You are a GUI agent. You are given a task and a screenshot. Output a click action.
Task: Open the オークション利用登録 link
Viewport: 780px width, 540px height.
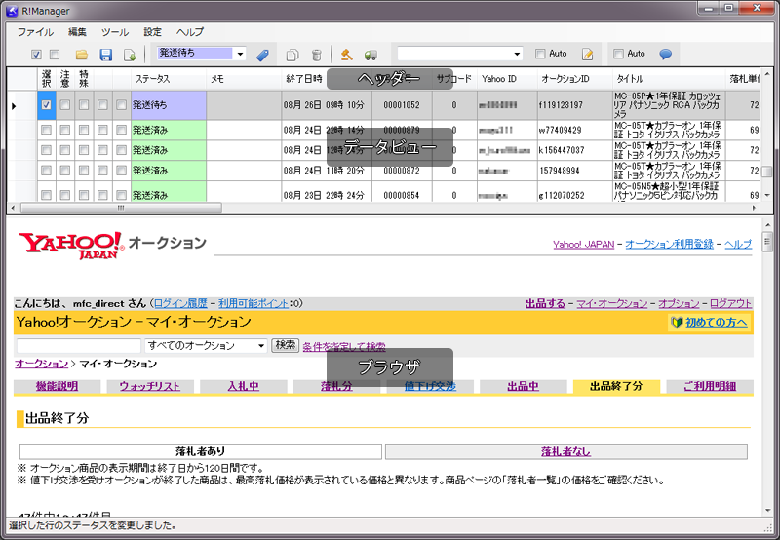click(669, 244)
